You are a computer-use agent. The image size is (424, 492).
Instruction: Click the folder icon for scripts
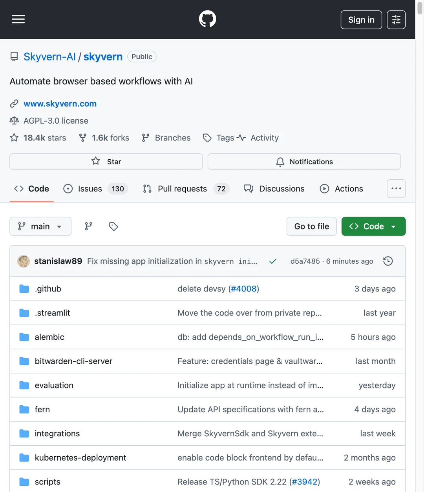24,482
